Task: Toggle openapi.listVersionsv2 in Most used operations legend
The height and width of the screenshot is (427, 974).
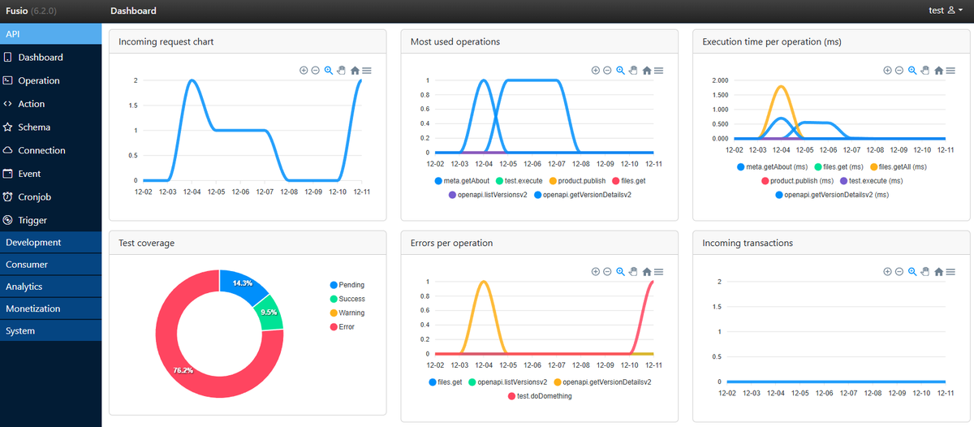Action: point(487,195)
